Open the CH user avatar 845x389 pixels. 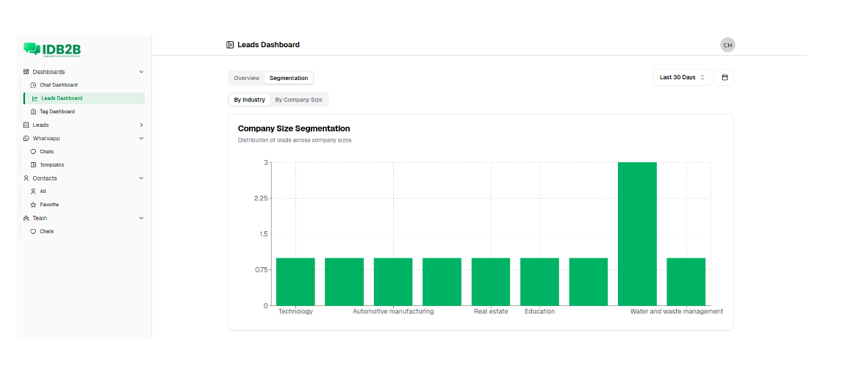727,46
